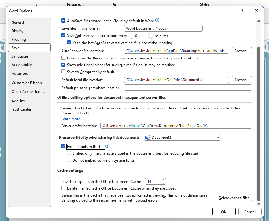Click the AutoSave info icon
The width and height of the screenshot is (269, 221).
(157, 20)
